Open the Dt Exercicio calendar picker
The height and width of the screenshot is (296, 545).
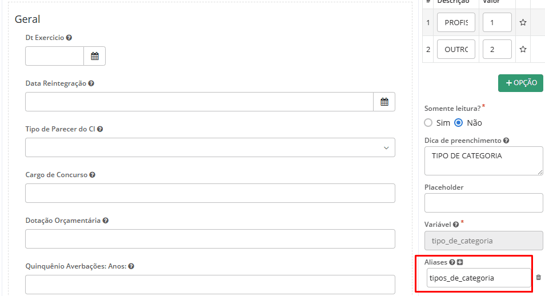95,56
